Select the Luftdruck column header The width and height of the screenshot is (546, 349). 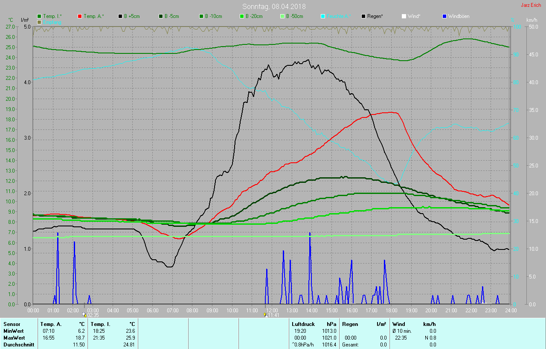(x=302, y=324)
